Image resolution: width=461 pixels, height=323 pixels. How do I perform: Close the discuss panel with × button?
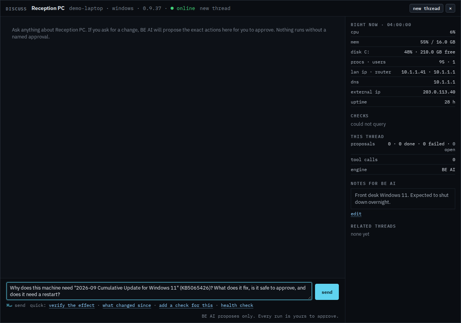click(x=450, y=8)
